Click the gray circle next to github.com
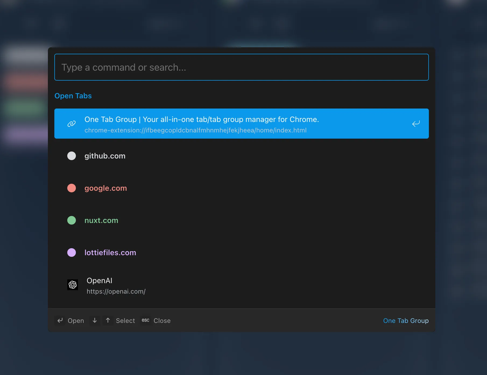Viewport: 487px width, 375px height. click(72, 156)
